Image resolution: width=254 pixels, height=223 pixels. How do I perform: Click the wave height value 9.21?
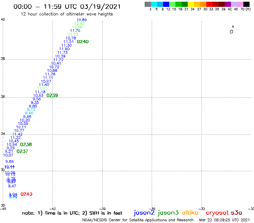point(9,151)
